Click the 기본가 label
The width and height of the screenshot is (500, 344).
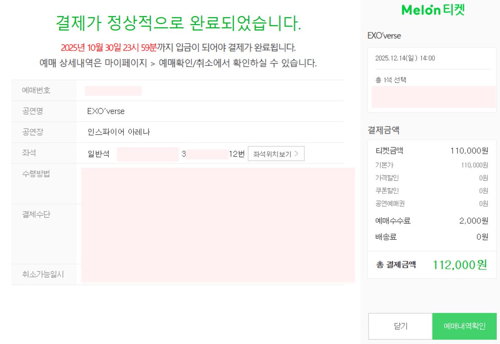click(384, 165)
